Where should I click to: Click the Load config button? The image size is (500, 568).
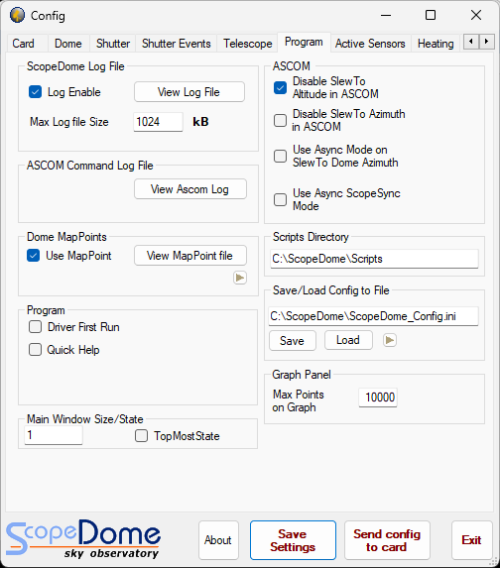[x=348, y=340]
